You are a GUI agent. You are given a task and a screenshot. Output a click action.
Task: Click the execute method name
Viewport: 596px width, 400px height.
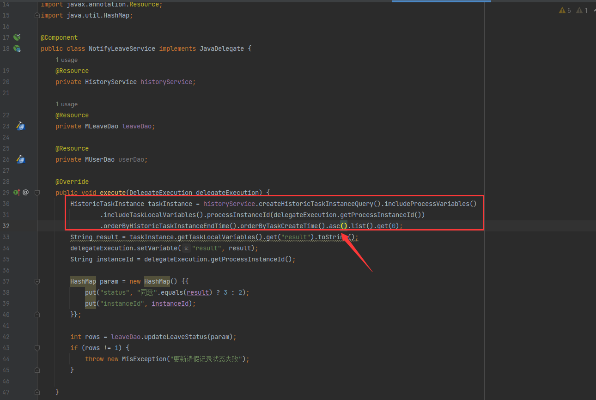tap(113, 193)
